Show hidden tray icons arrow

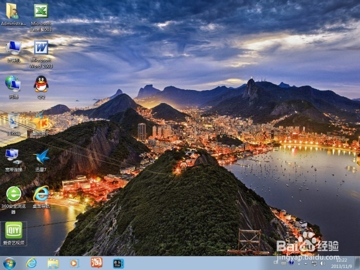pyautogui.click(x=305, y=263)
